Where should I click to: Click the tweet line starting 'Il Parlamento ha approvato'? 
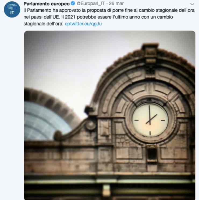click(x=109, y=10)
